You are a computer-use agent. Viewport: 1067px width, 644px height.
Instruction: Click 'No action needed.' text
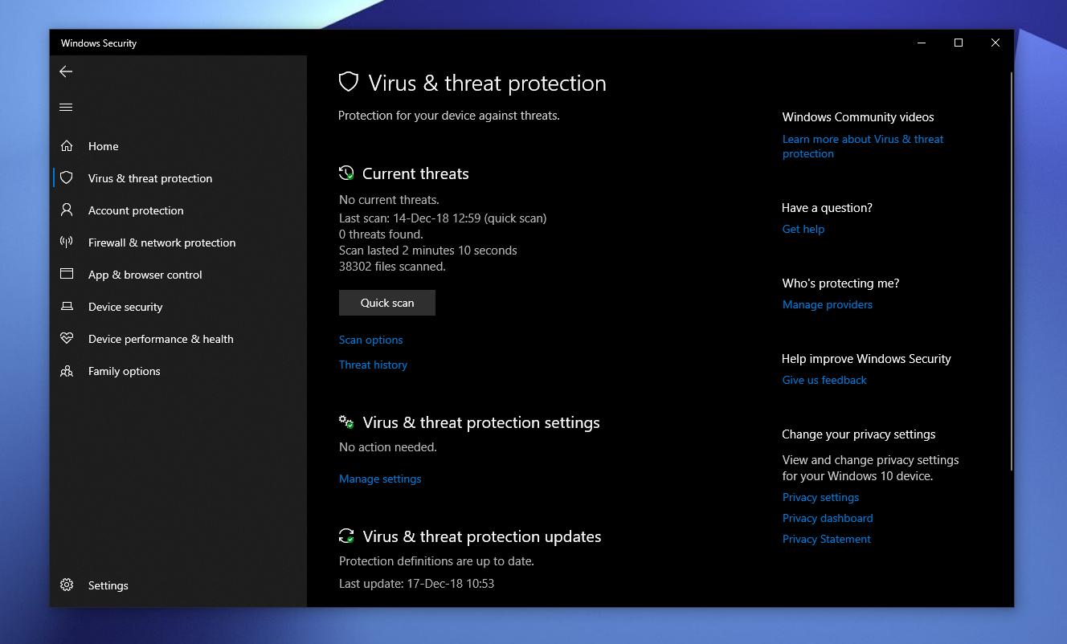tap(388, 447)
